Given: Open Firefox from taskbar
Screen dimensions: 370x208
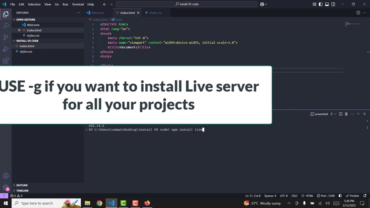Looking at the screenshot, I should [x=147, y=203].
